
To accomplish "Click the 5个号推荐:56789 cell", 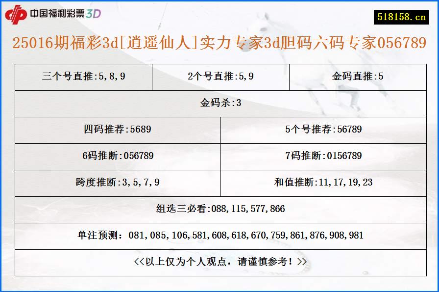I will 325,130.
